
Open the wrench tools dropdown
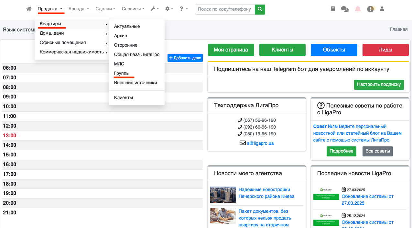coord(155,9)
